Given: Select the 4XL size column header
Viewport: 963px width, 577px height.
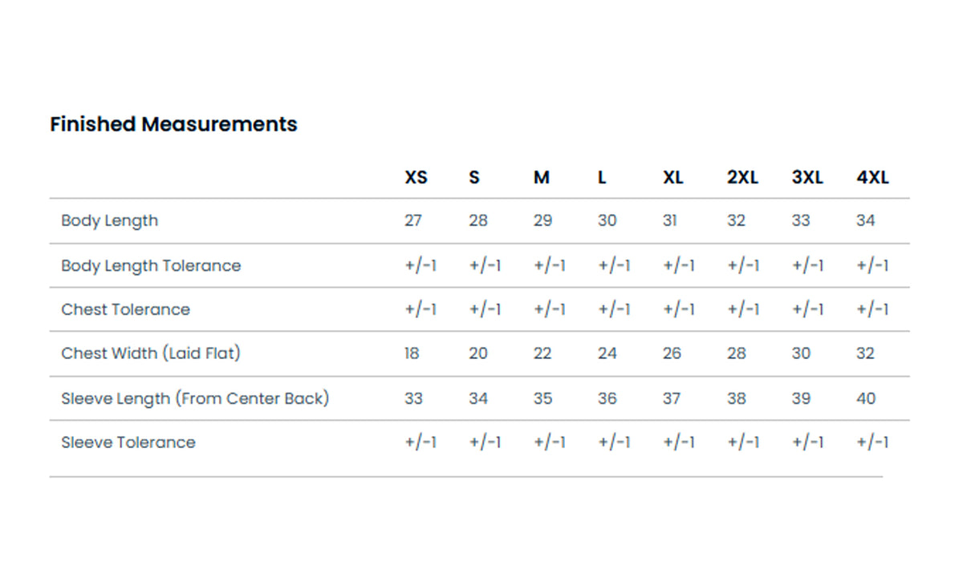Looking at the screenshot, I should coord(873,178).
